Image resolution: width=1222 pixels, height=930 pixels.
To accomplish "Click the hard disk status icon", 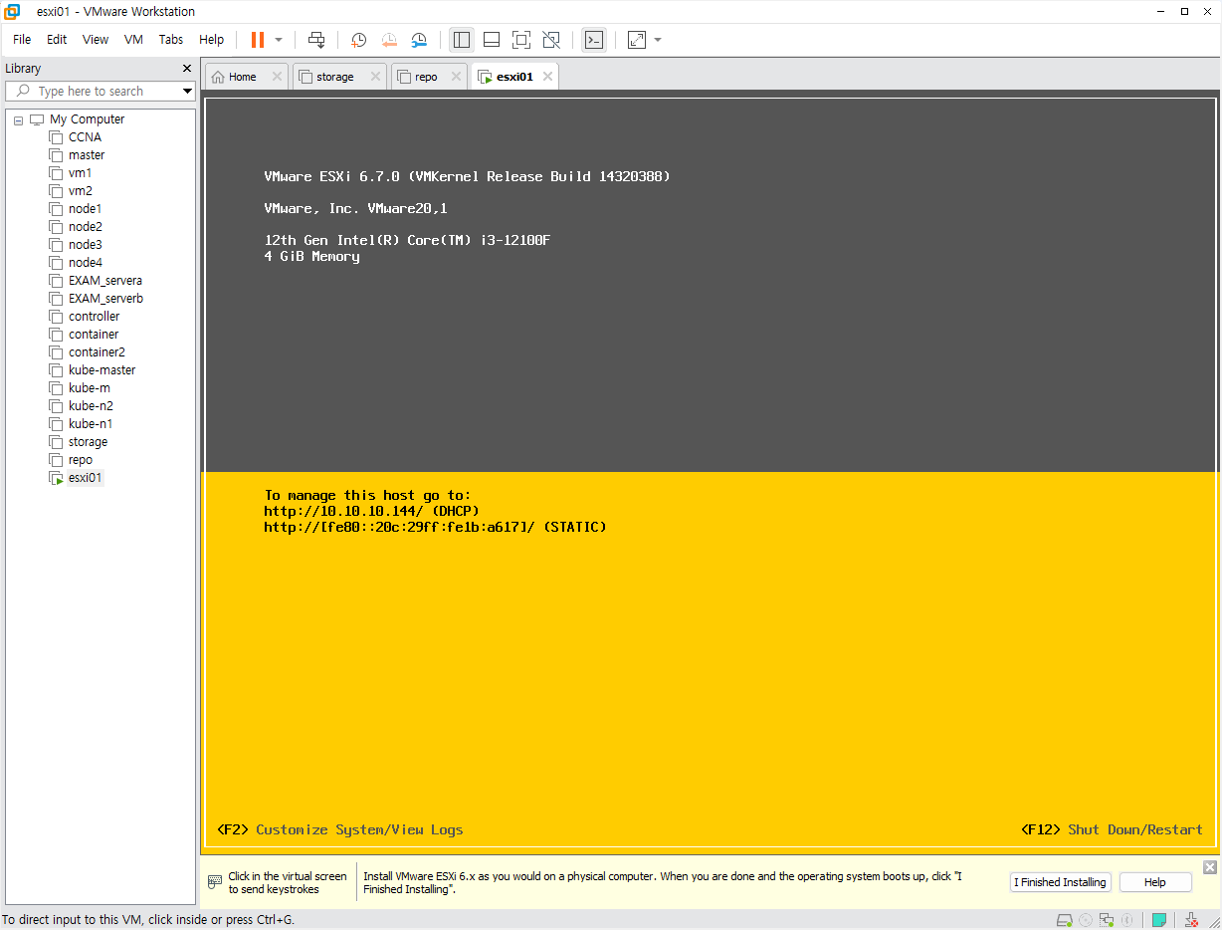I will 1065,920.
